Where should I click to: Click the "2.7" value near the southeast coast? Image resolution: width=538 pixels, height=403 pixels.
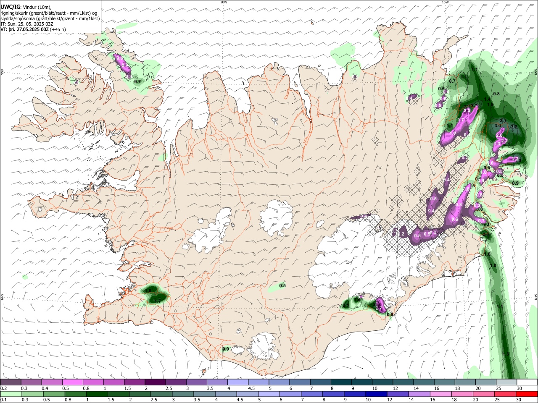(x=378, y=309)
